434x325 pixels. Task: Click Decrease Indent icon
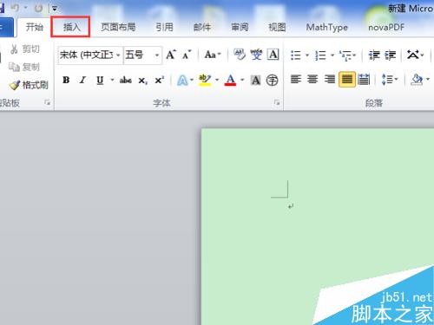tap(374, 55)
